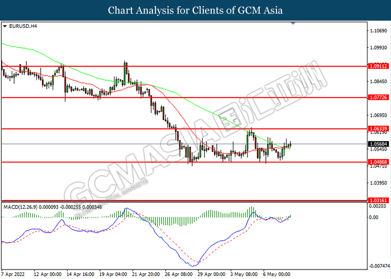Click the Chart Analysis for Clients title

click(x=195, y=10)
